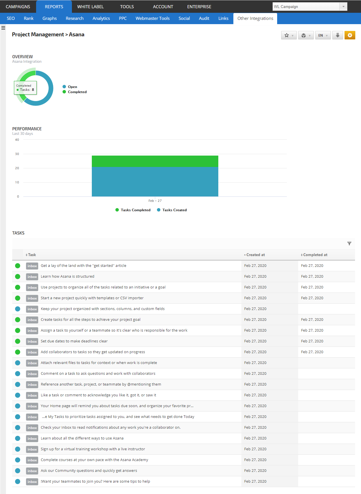Open the REPORTS top menu
Screen dimensions: 361x494
point(54,7)
